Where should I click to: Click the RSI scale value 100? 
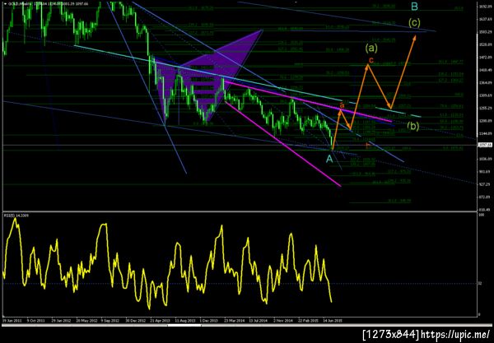coord(482,215)
